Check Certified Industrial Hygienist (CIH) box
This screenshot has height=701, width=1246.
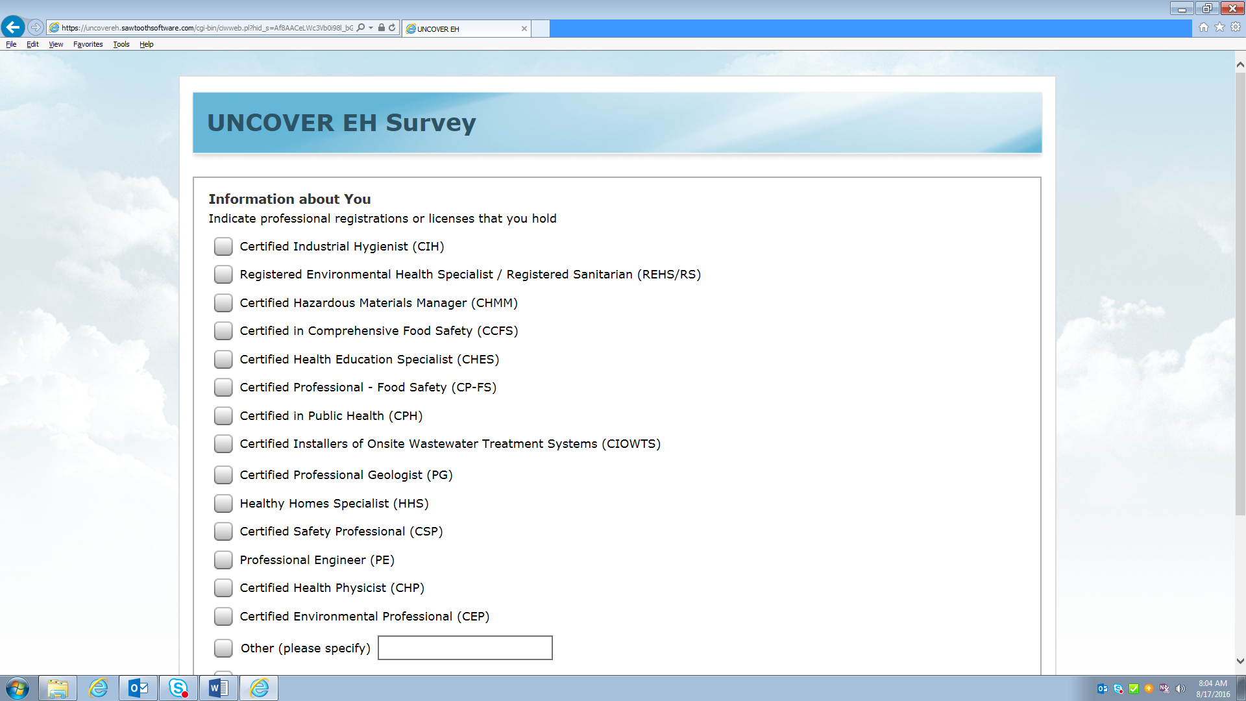pyautogui.click(x=223, y=247)
